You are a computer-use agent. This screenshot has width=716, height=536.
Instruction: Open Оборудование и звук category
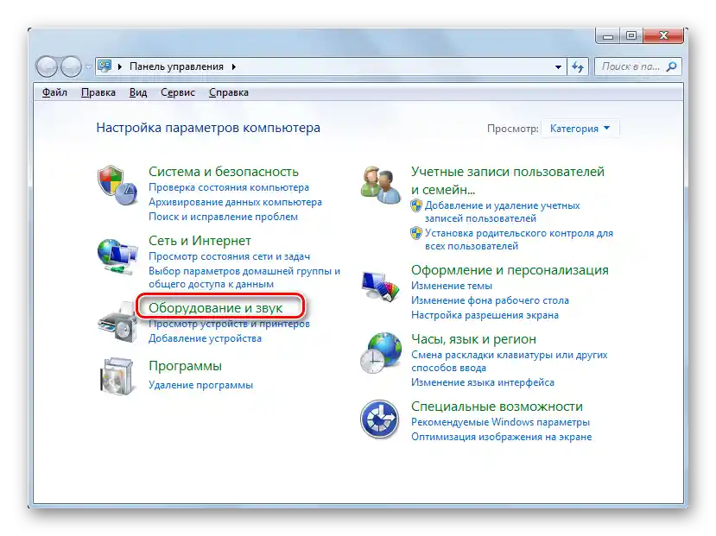click(x=216, y=308)
